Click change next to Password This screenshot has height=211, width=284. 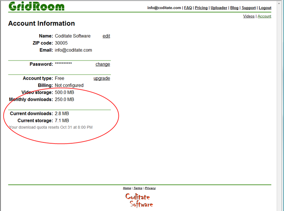[x=103, y=64]
